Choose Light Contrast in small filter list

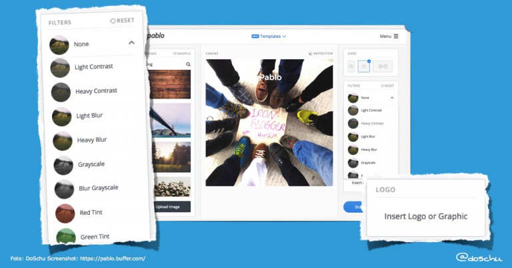pos(371,110)
